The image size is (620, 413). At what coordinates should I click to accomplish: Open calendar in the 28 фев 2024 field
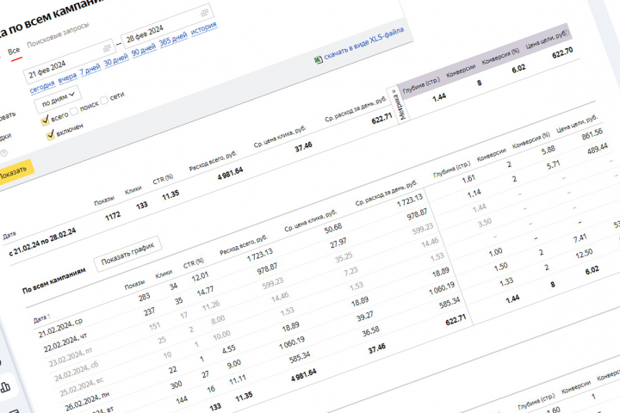coord(204,13)
